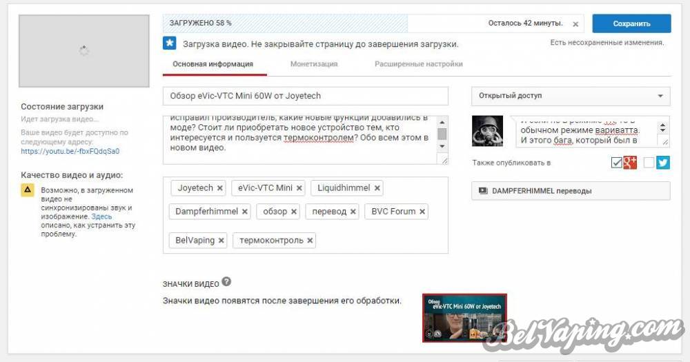Click the Liquidhimmel tag label
Screen dimensions: 690x362
tap(344, 188)
